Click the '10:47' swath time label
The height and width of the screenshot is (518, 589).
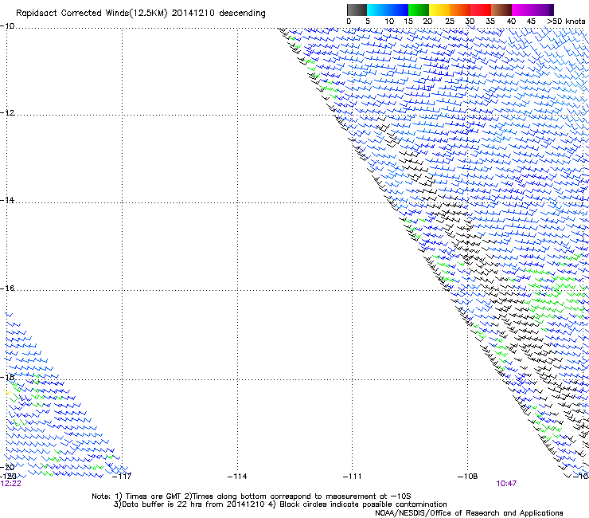click(x=506, y=484)
